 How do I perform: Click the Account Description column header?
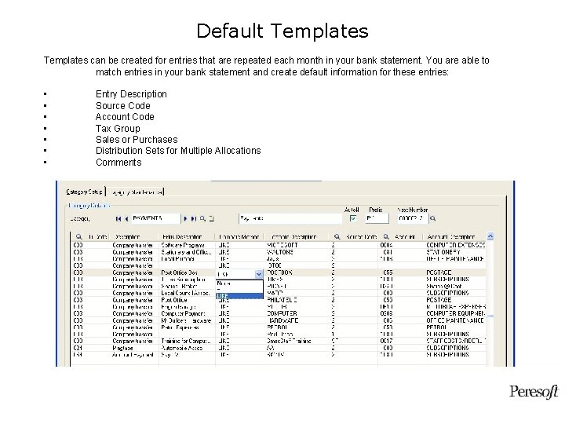coord(454,237)
